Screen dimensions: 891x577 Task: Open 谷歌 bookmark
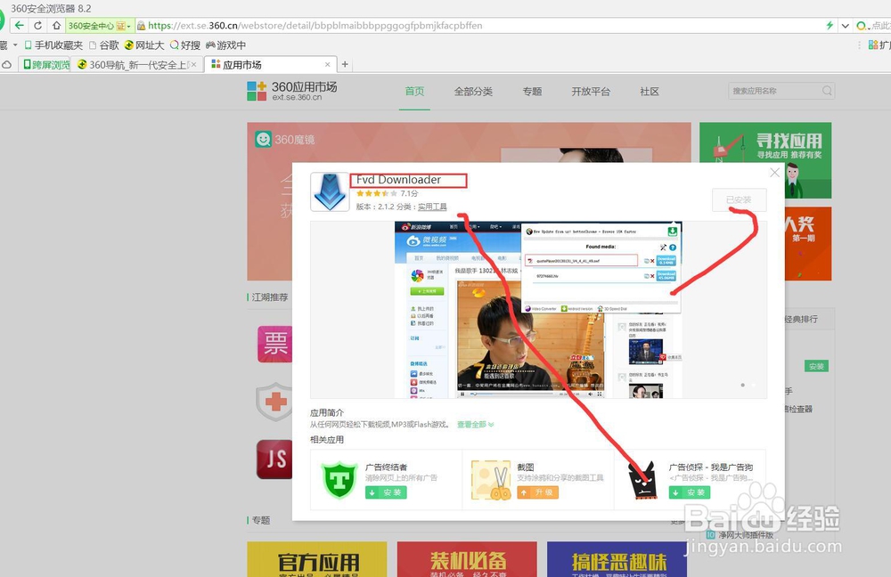(x=104, y=45)
